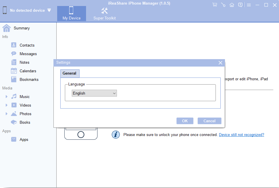The height and width of the screenshot is (188, 279).
Task: Expand the Music tree arrow
Action: pos(6,97)
